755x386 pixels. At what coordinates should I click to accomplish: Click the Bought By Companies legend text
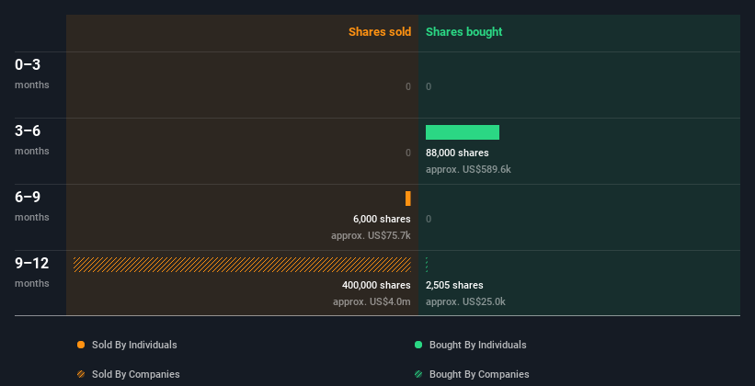479,374
